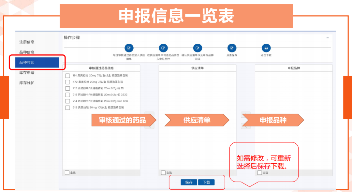The image size is (352, 192).
Task: Click the step icon for 在供应清单中勾选药品并加入申报品种
Action: coord(163,48)
